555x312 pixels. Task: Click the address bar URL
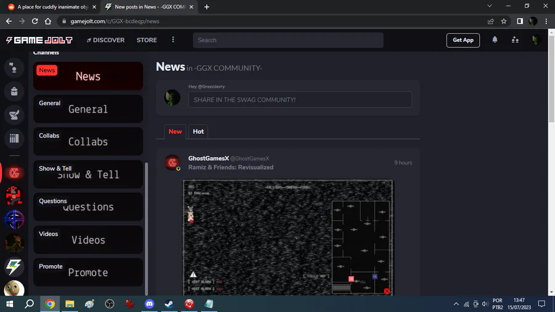point(115,21)
